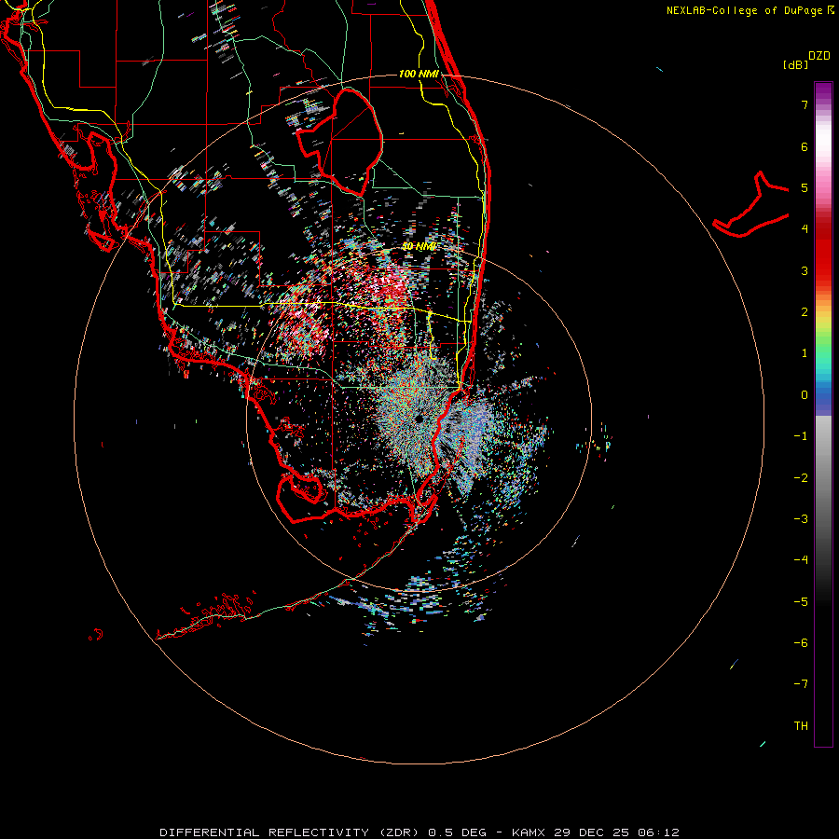Click the -5 value on color scale
839x839 pixels.
point(801,602)
